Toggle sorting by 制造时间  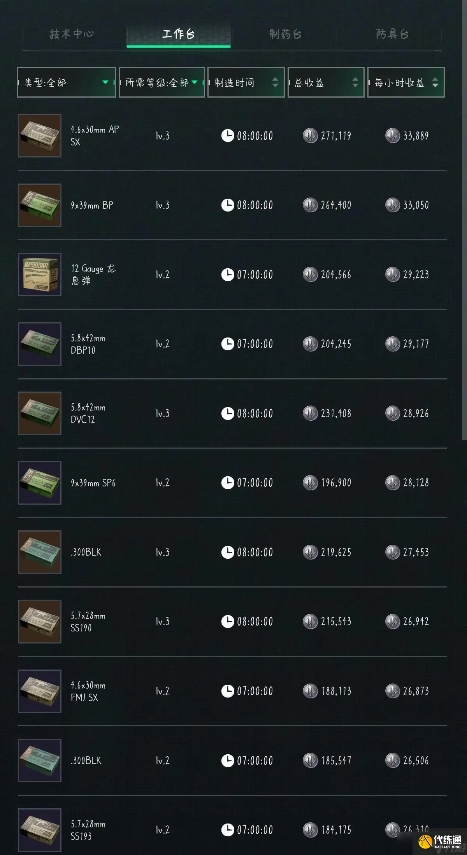[246, 82]
